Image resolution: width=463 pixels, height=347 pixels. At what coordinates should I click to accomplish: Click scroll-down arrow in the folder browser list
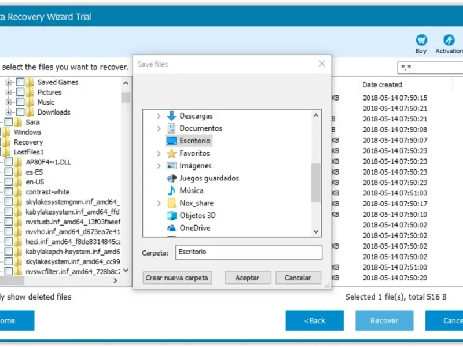[316, 232]
